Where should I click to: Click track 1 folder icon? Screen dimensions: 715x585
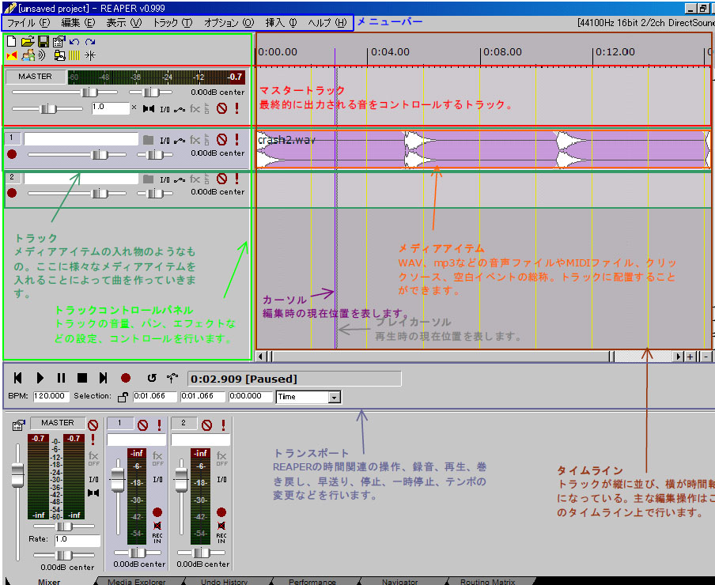click(148, 140)
